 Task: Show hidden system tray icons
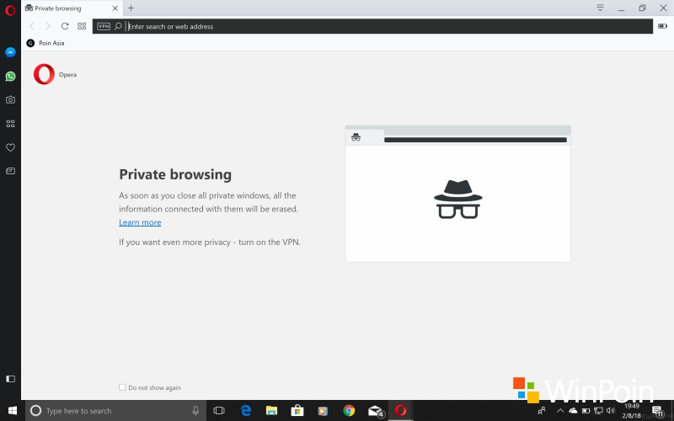click(560, 411)
